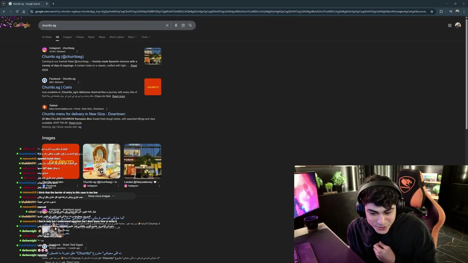This screenshot has height=263, width=468.
Task: Switch to the Short videos tab
Action: [117, 37]
